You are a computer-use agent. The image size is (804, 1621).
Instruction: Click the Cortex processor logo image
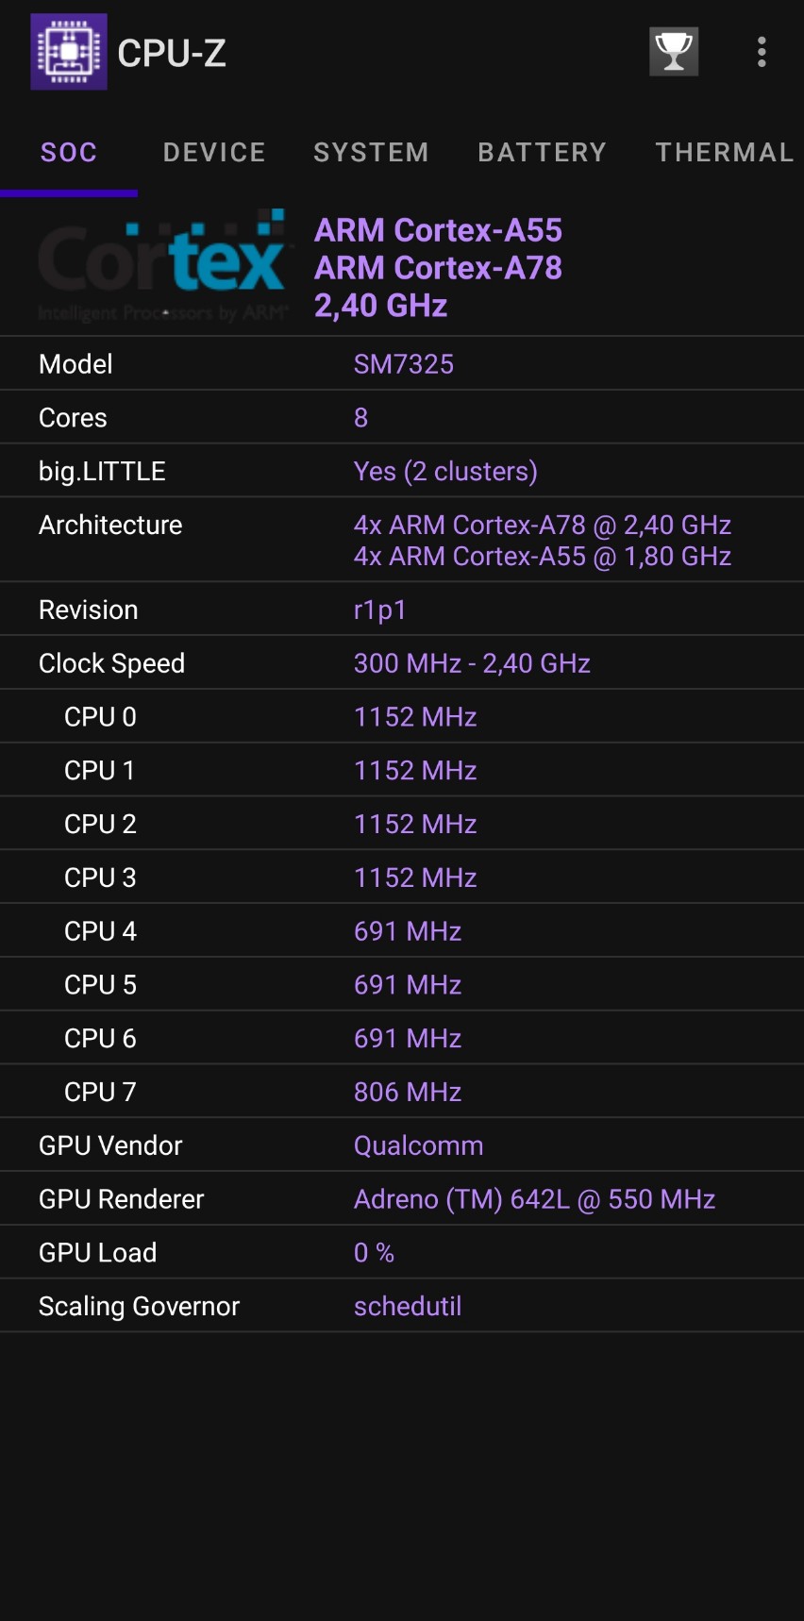[x=160, y=262]
